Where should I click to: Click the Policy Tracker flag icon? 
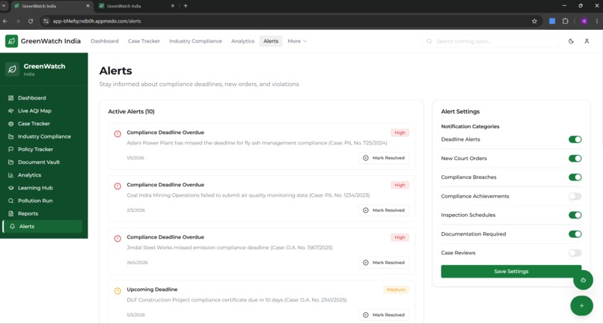[10, 150]
